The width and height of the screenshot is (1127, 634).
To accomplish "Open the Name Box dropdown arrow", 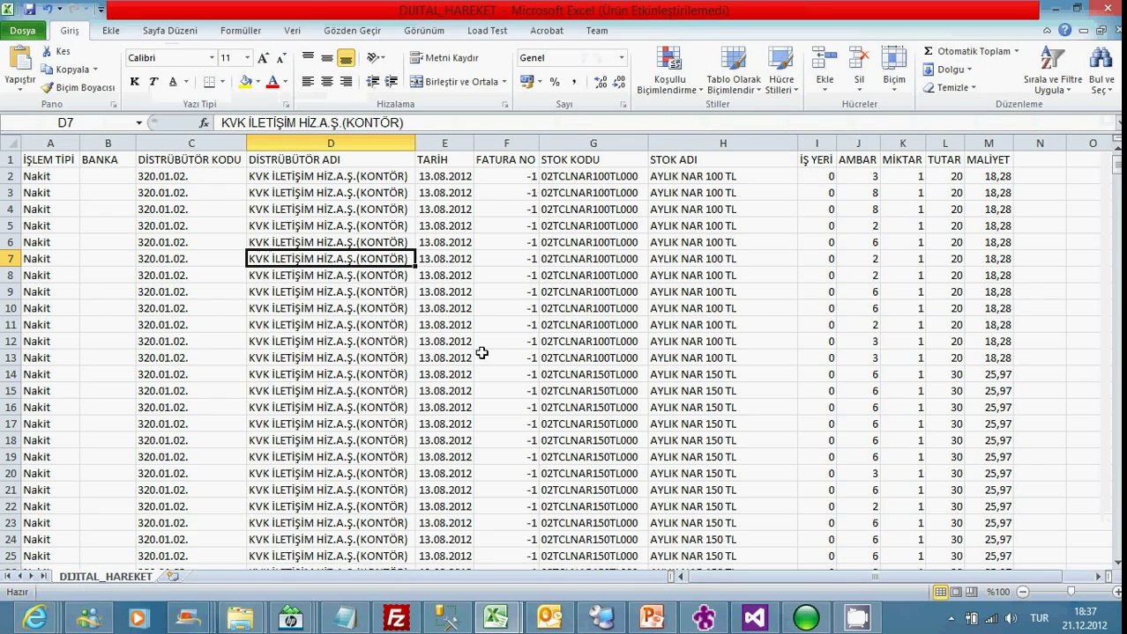I will (x=138, y=123).
